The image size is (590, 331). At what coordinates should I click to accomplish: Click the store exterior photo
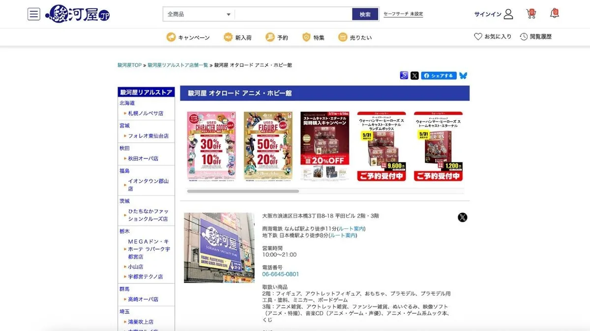coord(219,248)
